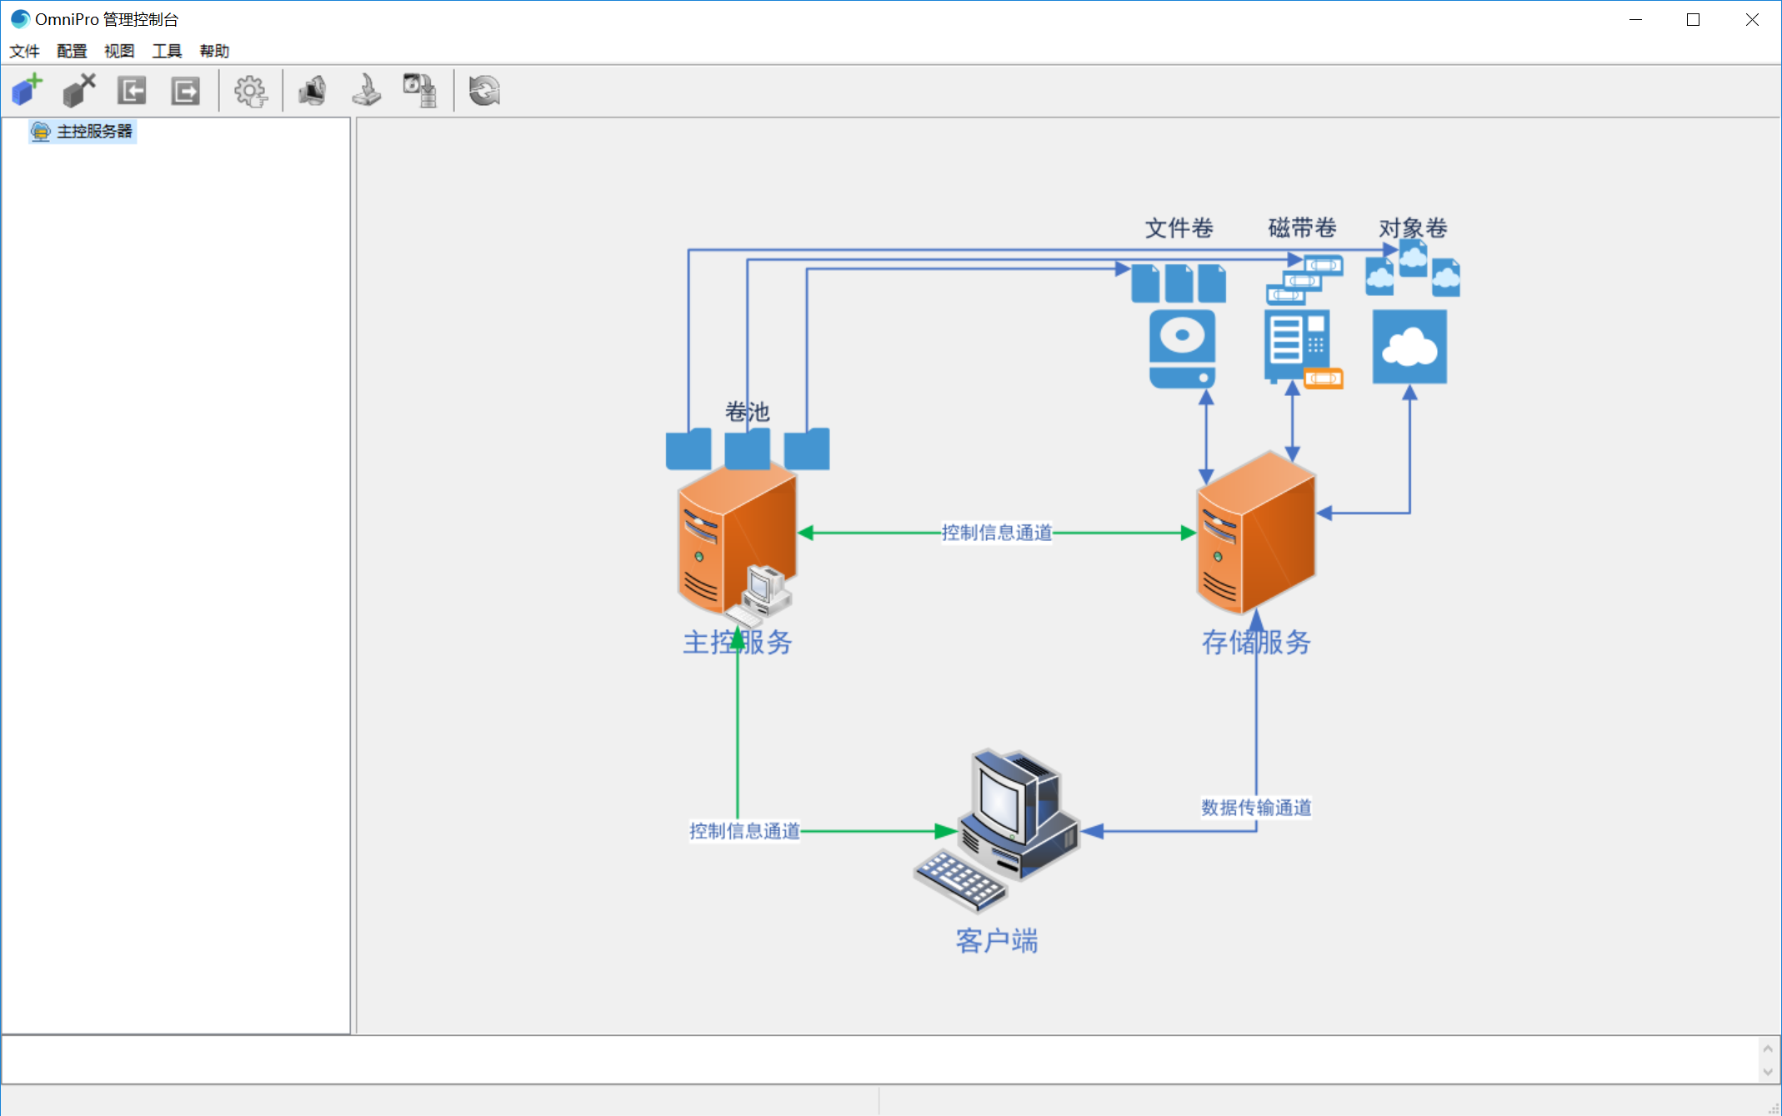The image size is (1782, 1116).
Task: Click the log panel scroll up arrow
Action: point(1768,1048)
